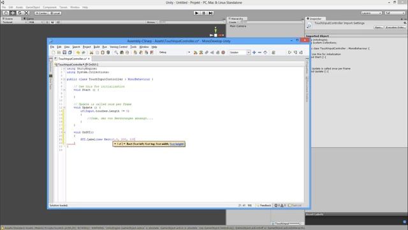Click minus icon beside Solution combo
Viewport: 408px width, 230px height.
[259, 52]
